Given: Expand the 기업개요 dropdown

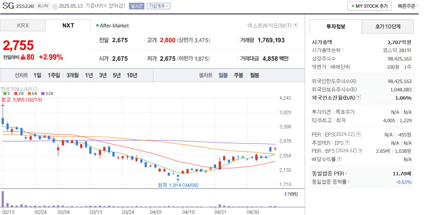Looking at the screenshot, I should pyautogui.click(x=159, y=6).
